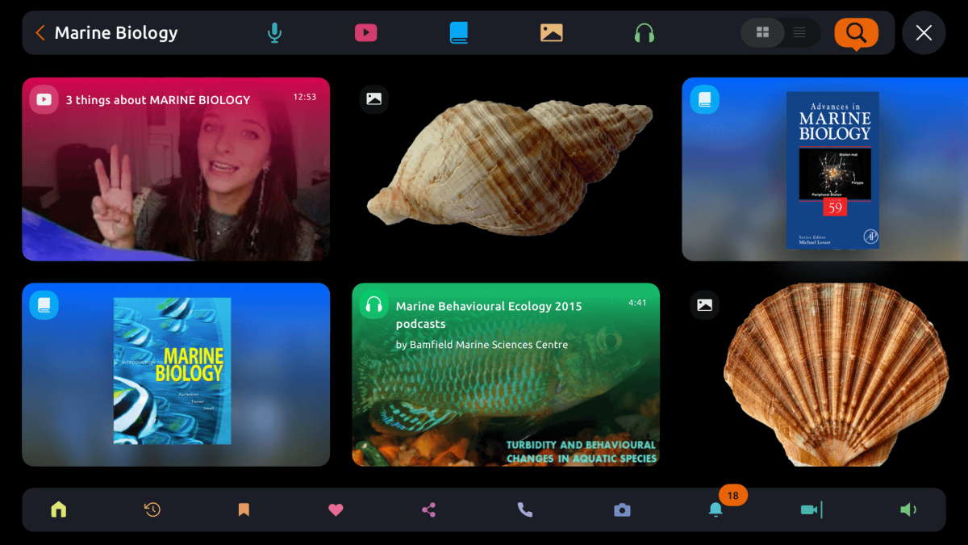The width and height of the screenshot is (968, 545).
Task: Close the search results screen
Action: (924, 32)
